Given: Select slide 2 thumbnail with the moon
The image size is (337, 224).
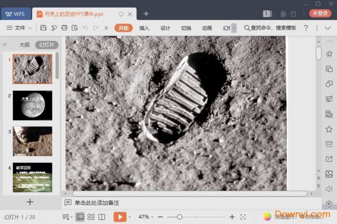Looking at the screenshot, I should (x=32, y=105).
